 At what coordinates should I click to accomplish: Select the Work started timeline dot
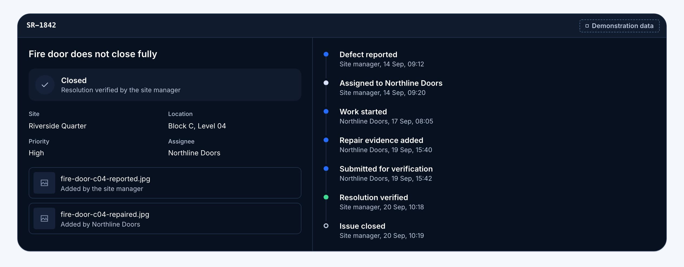point(326,111)
